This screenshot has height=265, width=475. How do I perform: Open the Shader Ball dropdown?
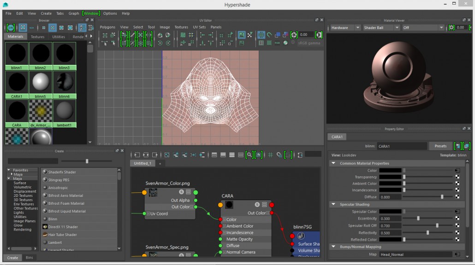pos(380,28)
